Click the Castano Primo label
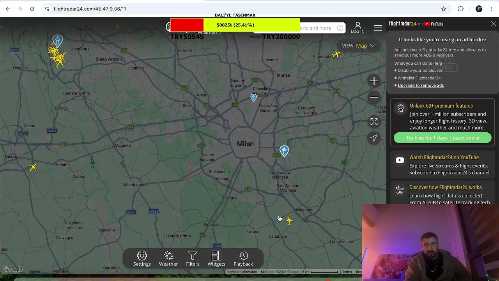Image resolution: width=499 pixels, height=281 pixels. (x=76, y=93)
